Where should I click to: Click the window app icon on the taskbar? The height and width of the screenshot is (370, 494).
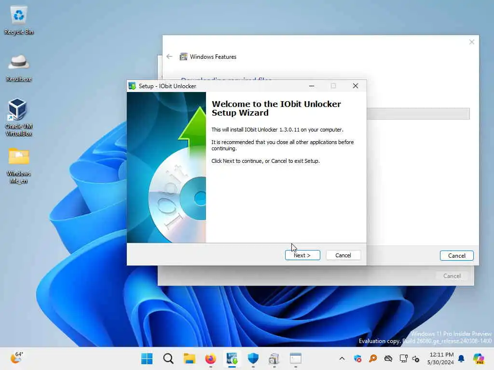pos(296,358)
